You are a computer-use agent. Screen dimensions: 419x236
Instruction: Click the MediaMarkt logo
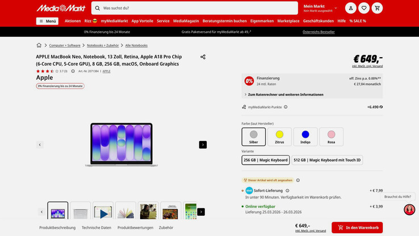coord(61,8)
